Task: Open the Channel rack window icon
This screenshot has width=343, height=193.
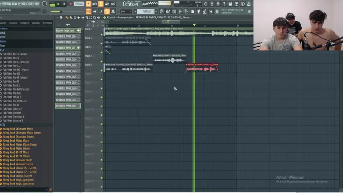Action: pos(174,12)
